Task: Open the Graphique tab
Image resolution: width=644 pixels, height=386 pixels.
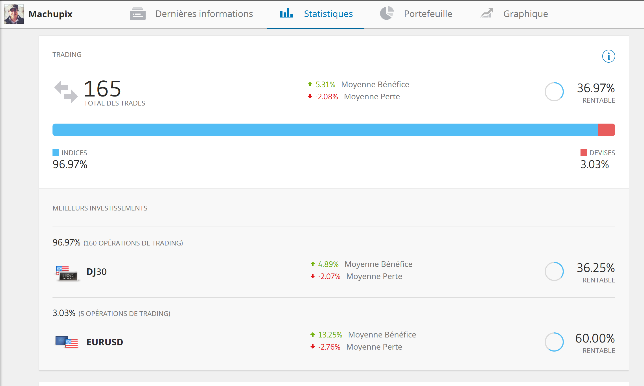Action: [525, 14]
